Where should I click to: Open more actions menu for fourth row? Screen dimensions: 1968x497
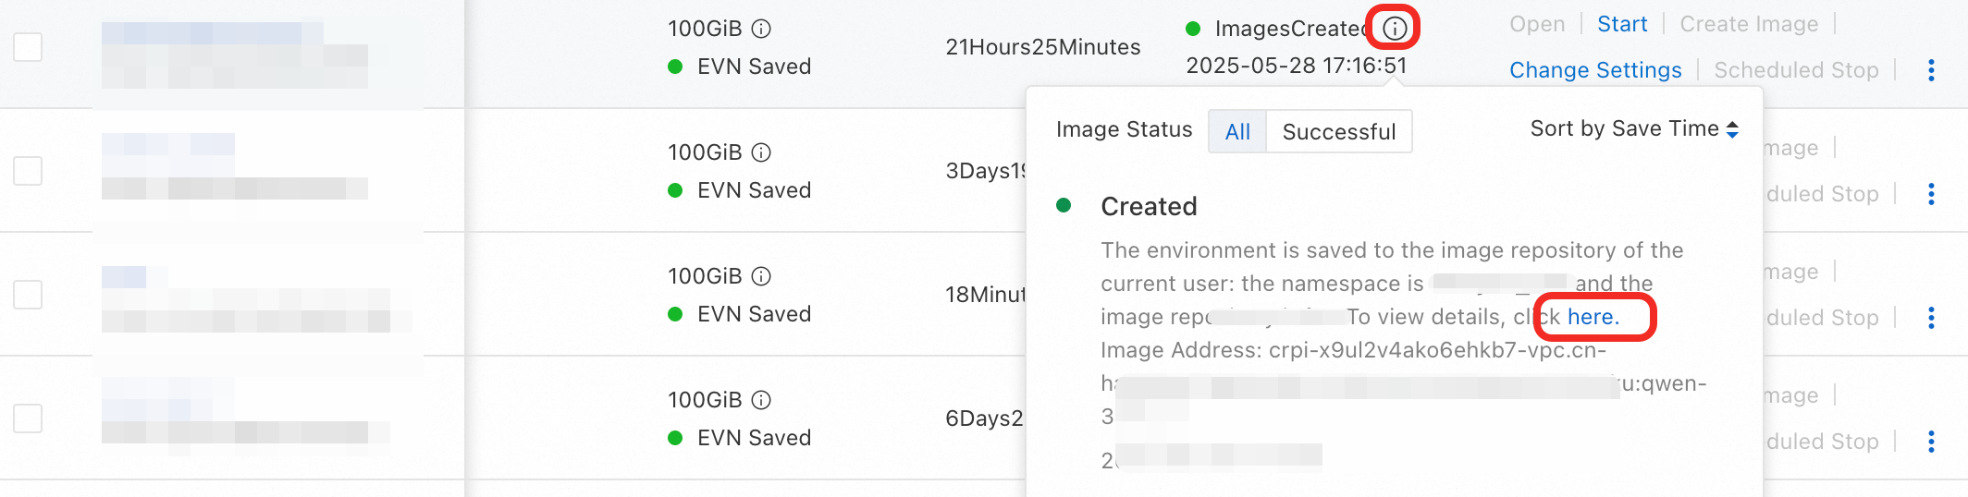point(1931,442)
